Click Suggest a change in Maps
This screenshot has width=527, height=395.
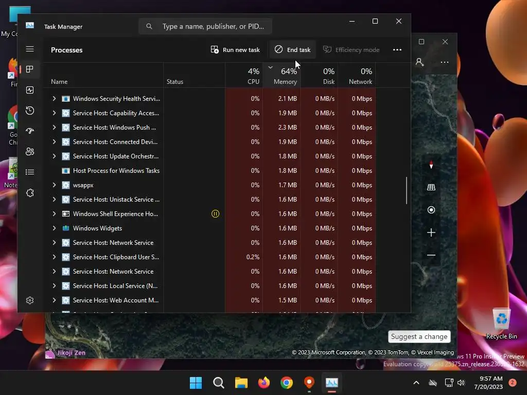click(x=419, y=336)
